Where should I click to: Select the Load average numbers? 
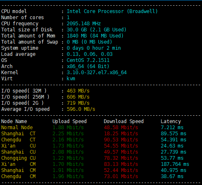click(x=90, y=54)
